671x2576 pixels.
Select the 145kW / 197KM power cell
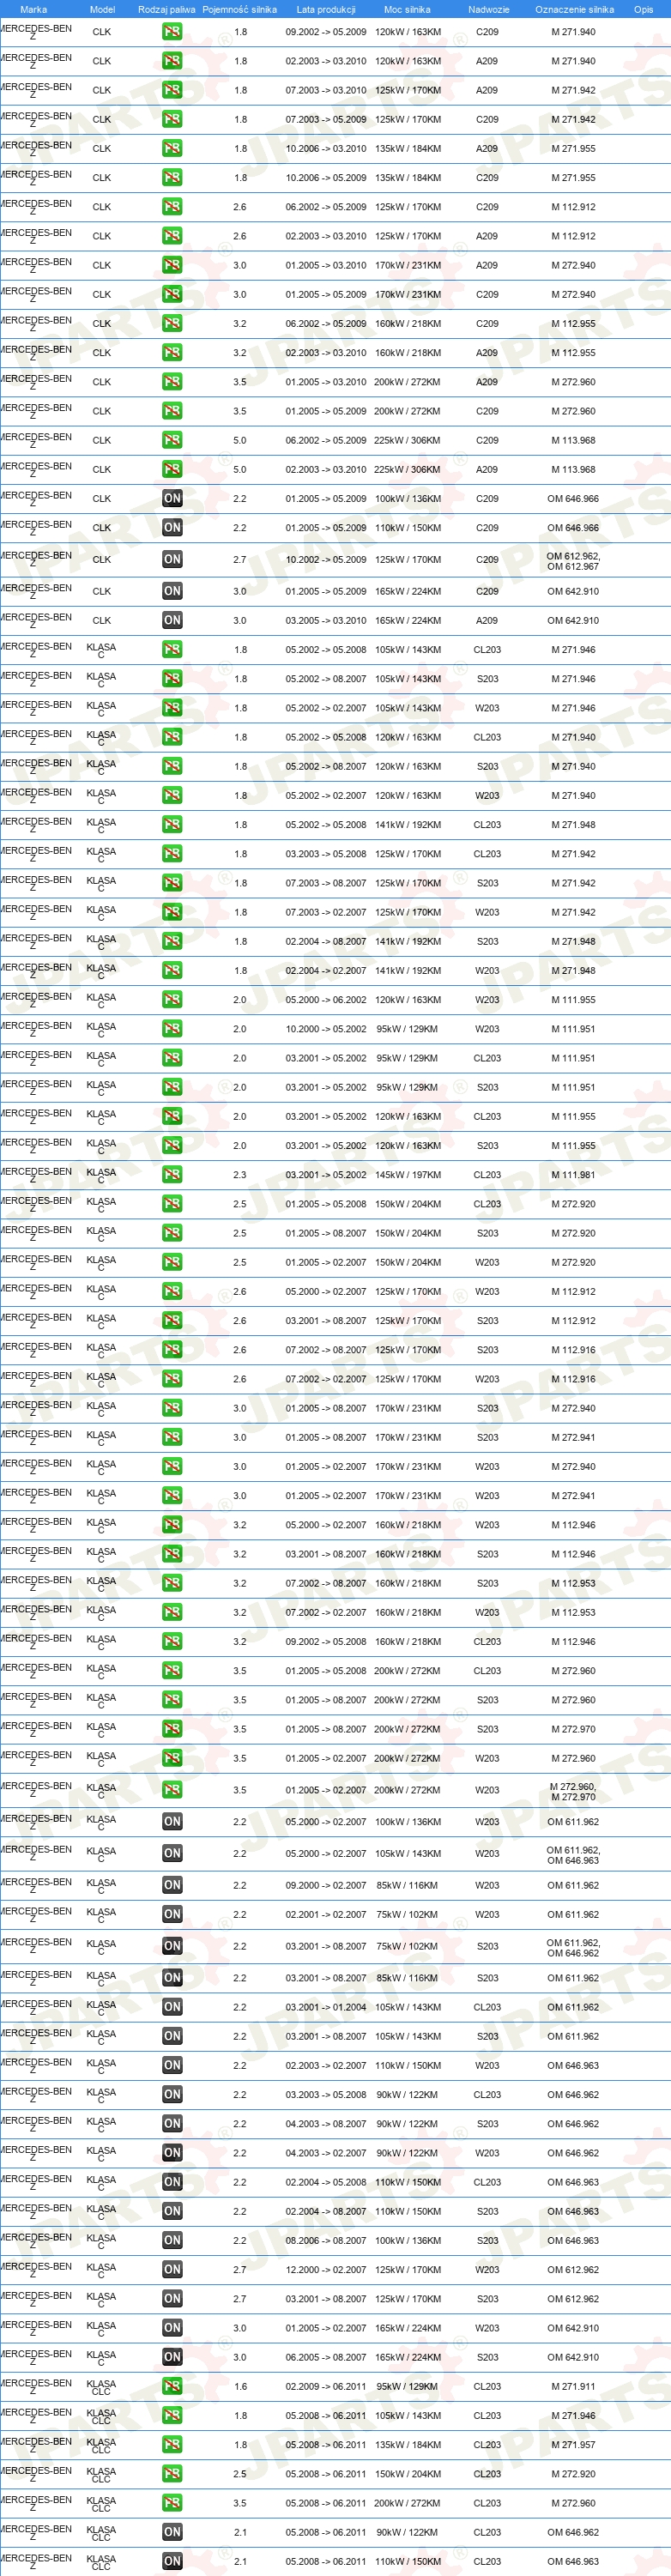408,1175
